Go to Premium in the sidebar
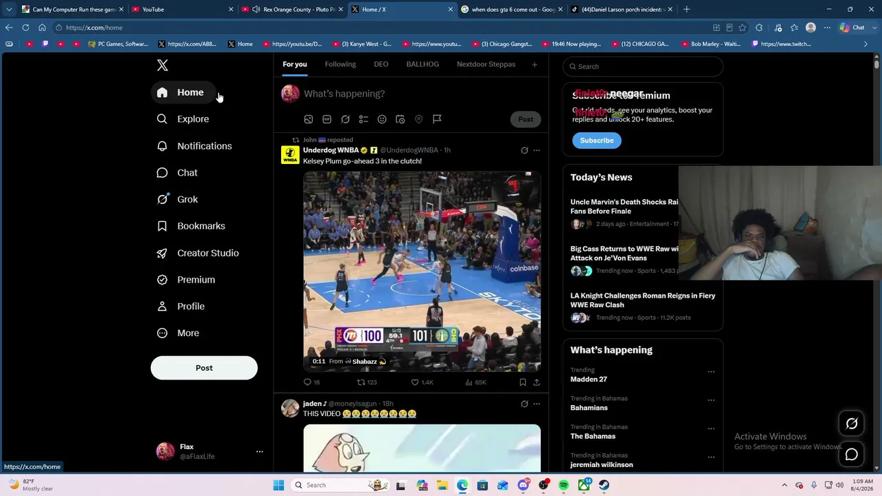 point(187,280)
